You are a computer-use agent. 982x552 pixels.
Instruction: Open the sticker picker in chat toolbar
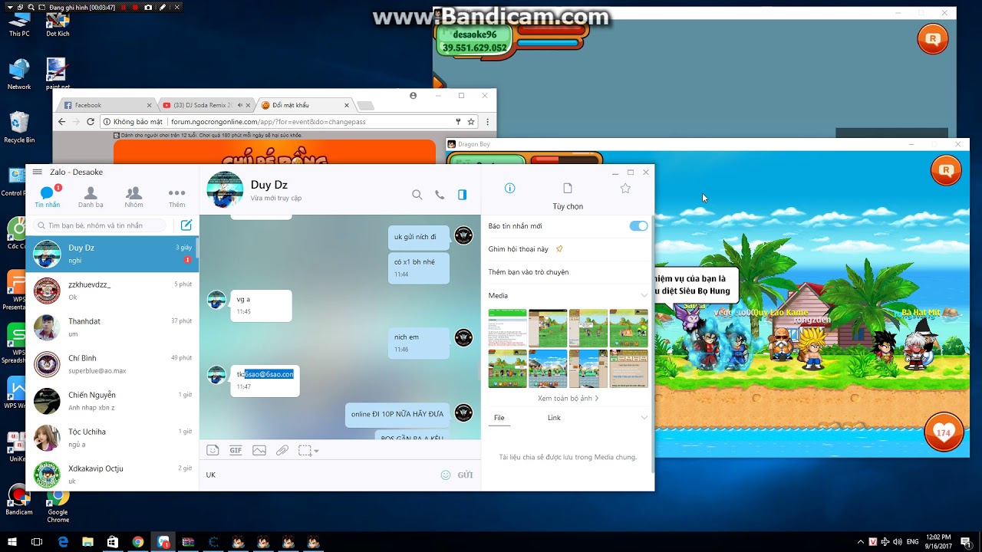[x=213, y=451]
